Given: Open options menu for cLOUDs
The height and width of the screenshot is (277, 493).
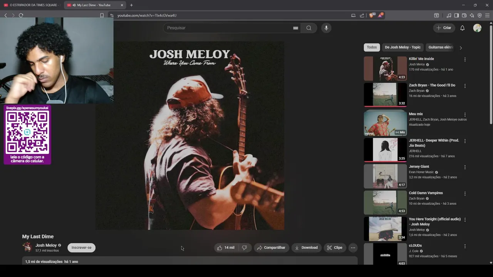Looking at the screenshot, I should [465, 246].
